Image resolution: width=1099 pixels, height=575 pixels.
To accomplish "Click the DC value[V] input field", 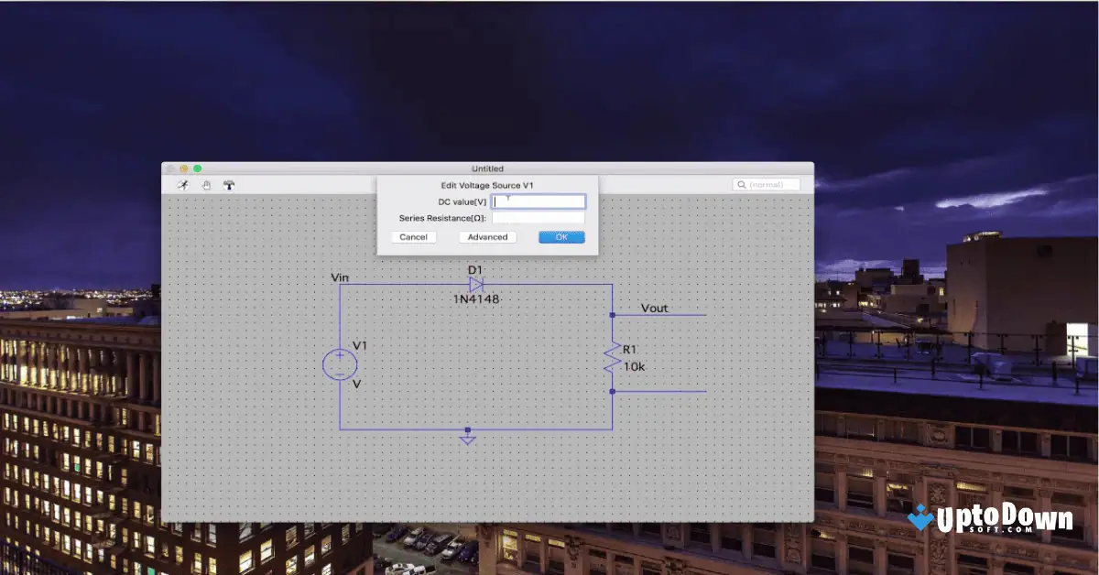I will 539,201.
